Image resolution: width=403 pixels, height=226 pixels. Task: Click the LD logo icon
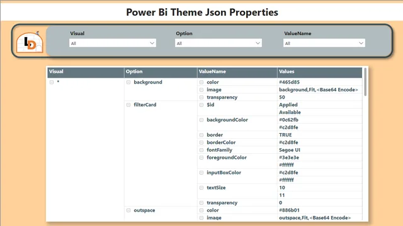(30, 42)
